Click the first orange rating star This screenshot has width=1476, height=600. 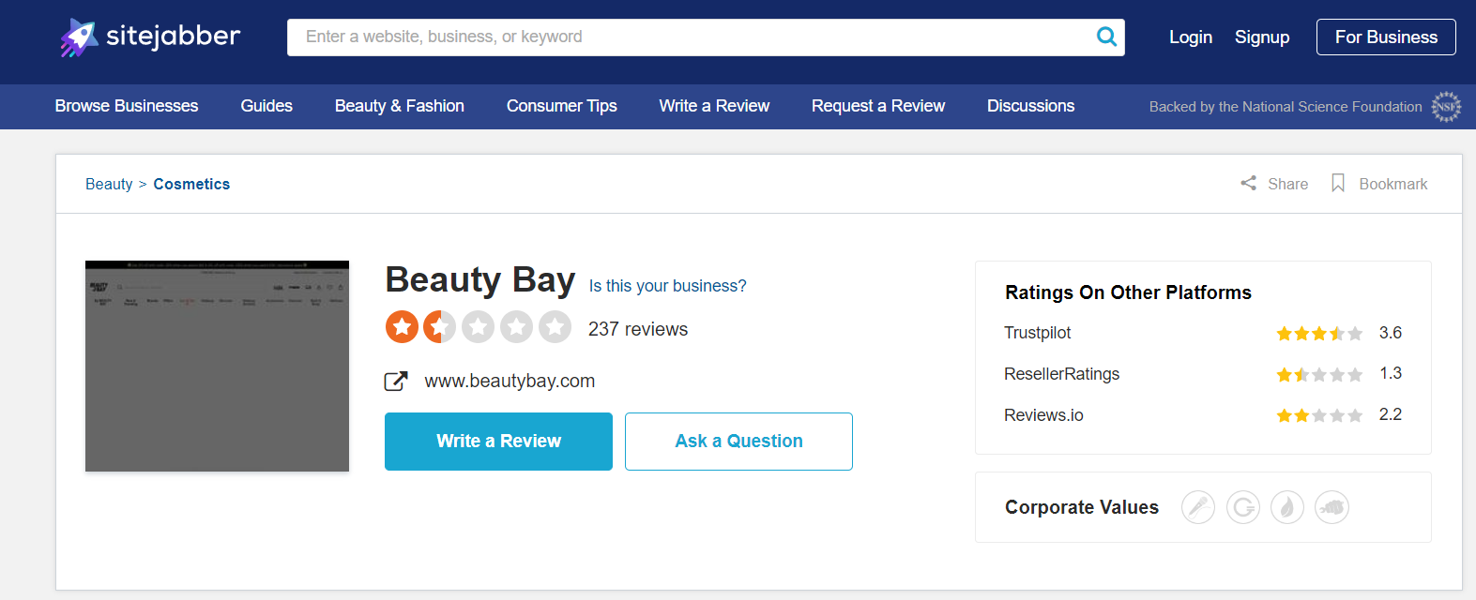pyautogui.click(x=402, y=327)
